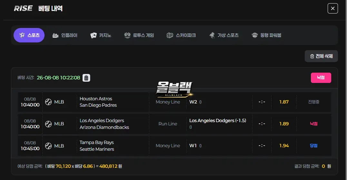This screenshot has width=347, height=180.
Task: Click the trash icon beside betting time
Action: coord(86,78)
